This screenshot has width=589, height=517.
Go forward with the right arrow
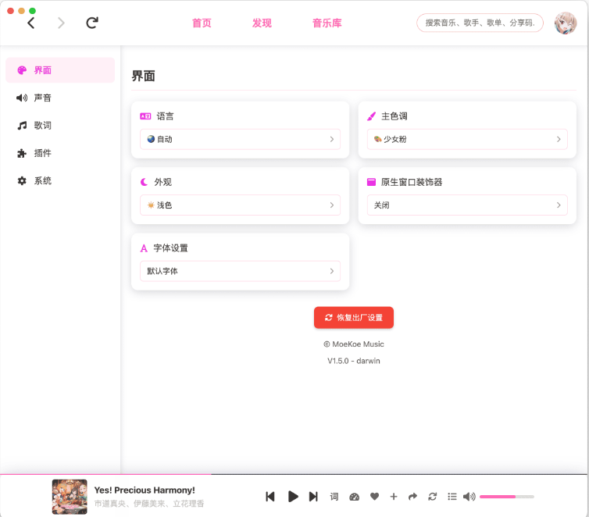(x=61, y=23)
